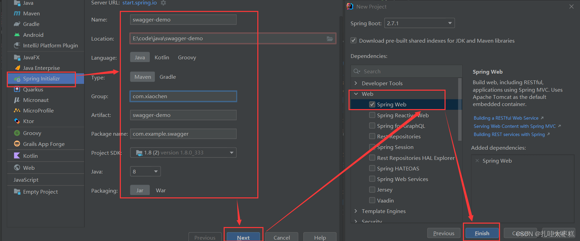This screenshot has height=241, width=580.
Task: Select Java as the language
Action: [x=140, y=57]
